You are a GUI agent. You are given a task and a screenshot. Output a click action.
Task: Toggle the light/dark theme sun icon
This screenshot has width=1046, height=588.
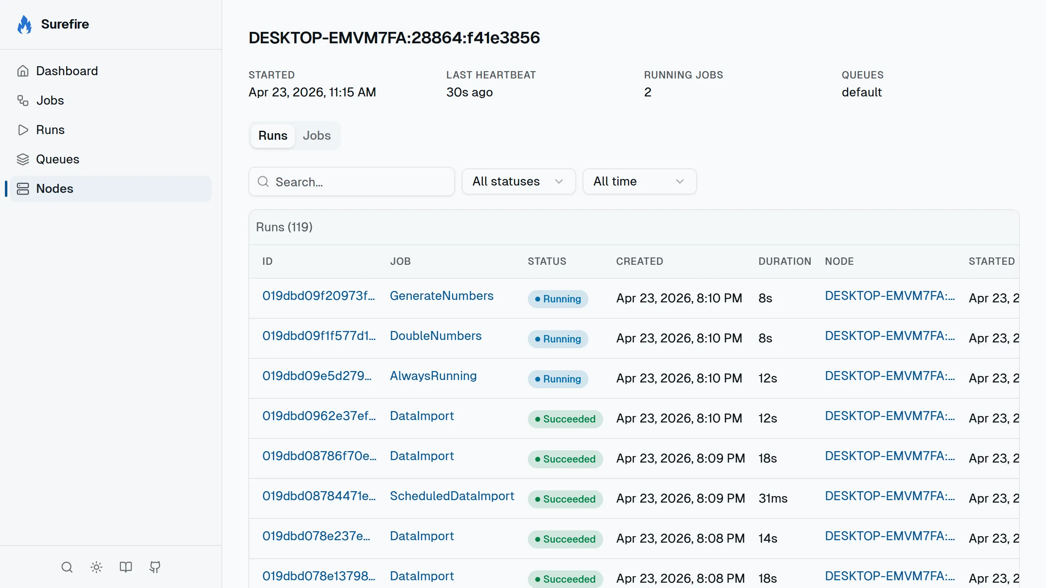[96, 567]
